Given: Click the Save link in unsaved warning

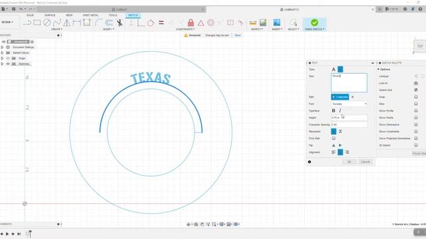Looking at the screenshot, I should click(x=238, y=35).
